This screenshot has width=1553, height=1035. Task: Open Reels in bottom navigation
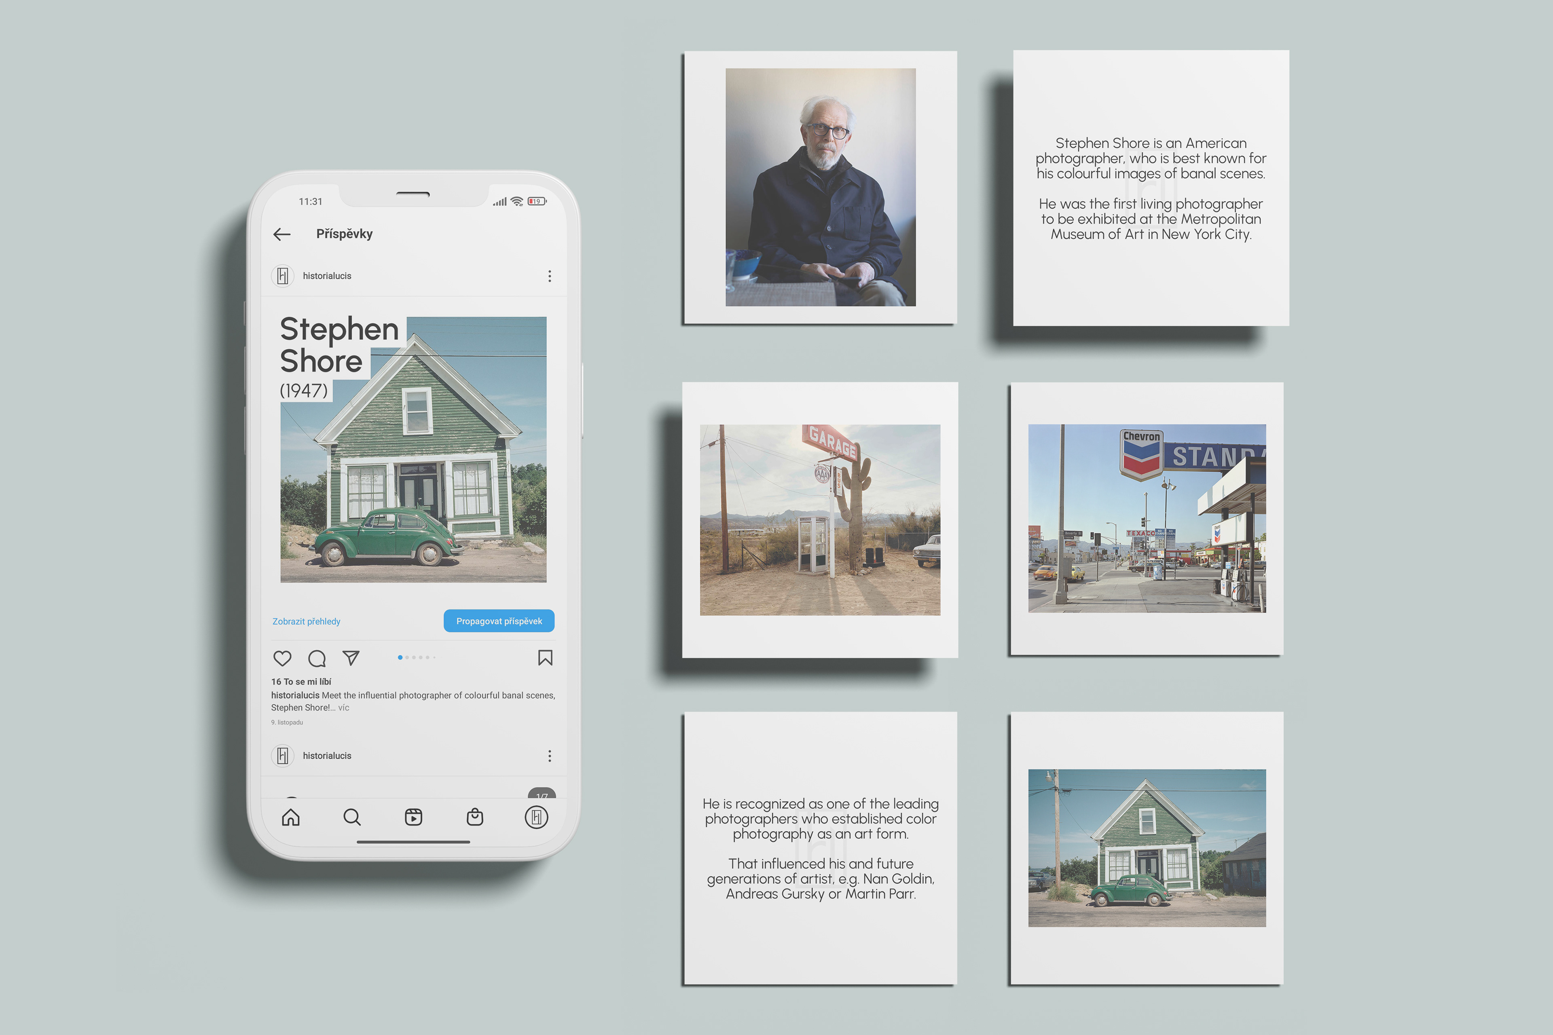pos(413,817)
